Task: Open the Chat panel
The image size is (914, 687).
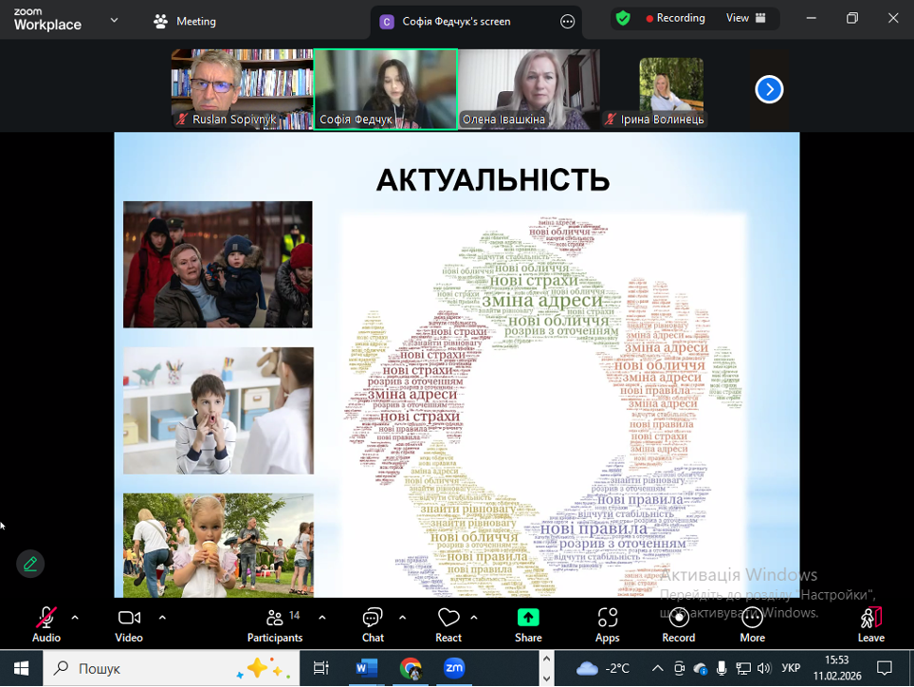Action: (373, 624)
